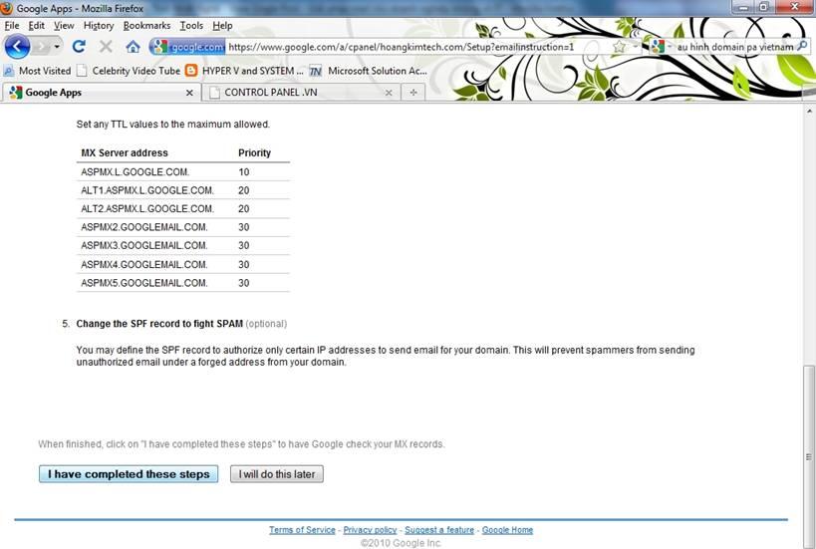Open the View menu
This screenshot has width=816, height=549.
click(64, 26)
